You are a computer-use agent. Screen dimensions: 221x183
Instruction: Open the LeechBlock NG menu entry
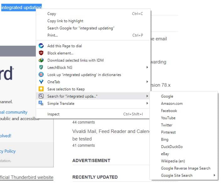click(x=93, y=67)
